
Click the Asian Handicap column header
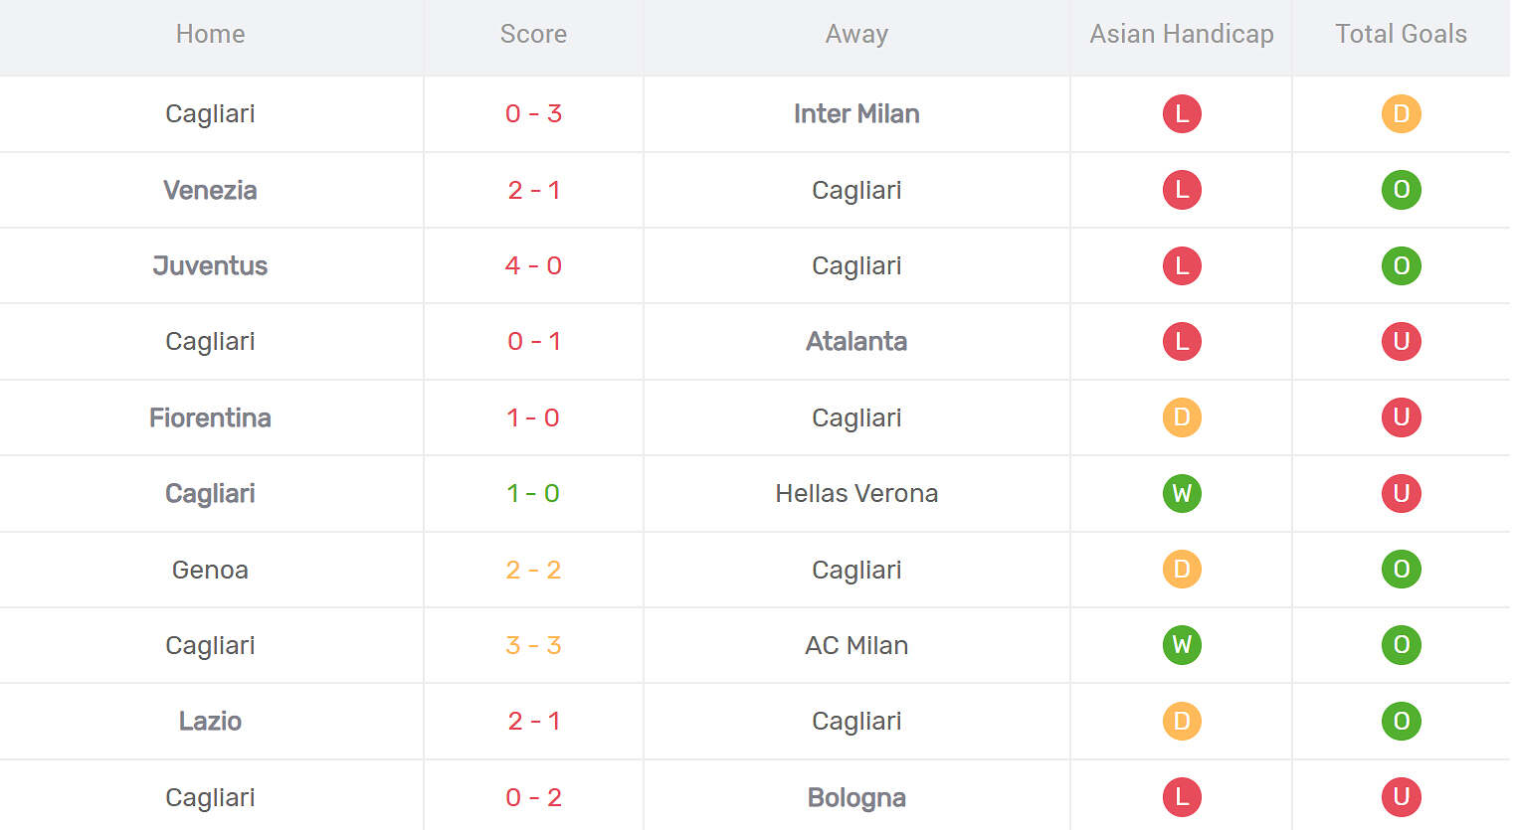(x=1182, y=34)
